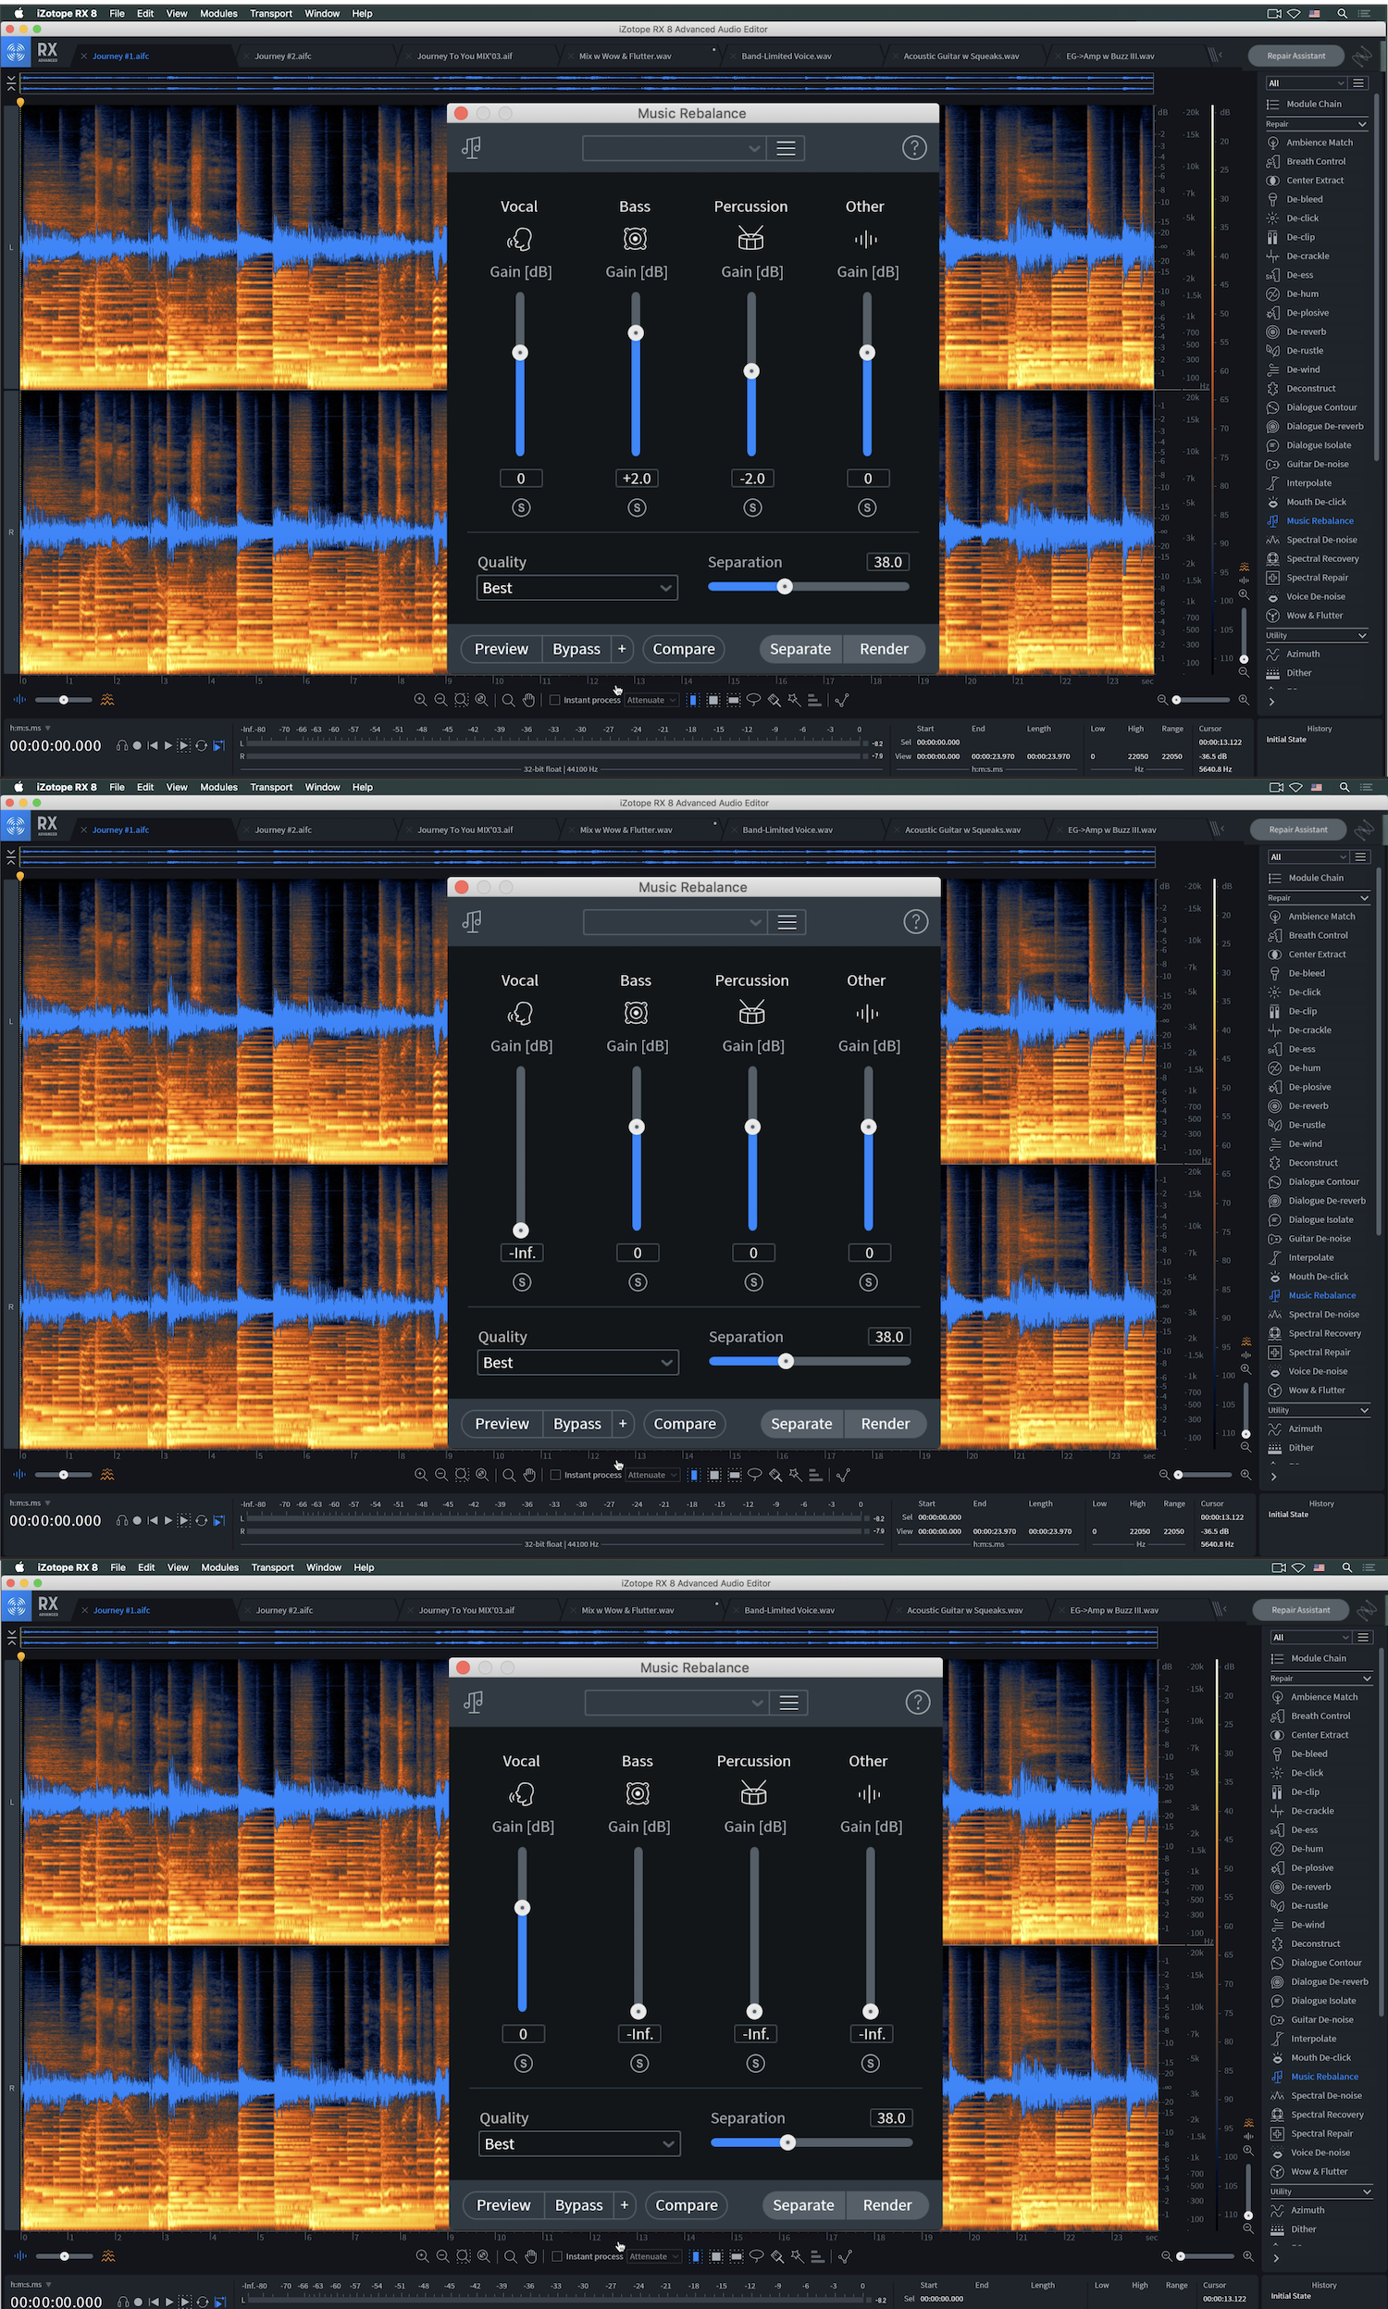Select the lasso selection tool in top screenshot toolbar

pyautogui.click(x=754, y=700)
